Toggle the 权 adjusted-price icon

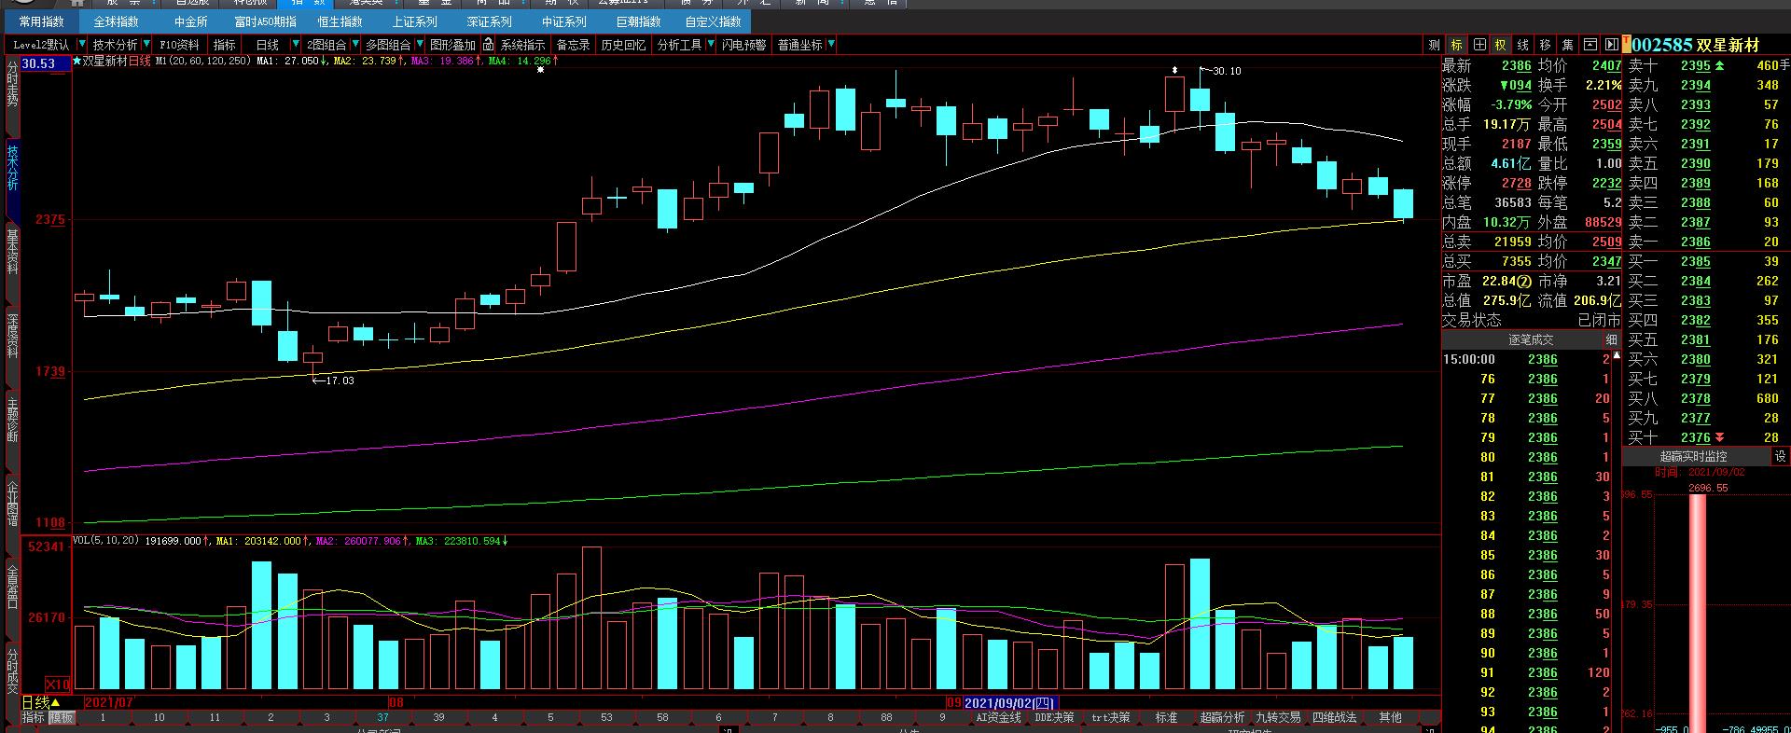(x=1501, y=45)
